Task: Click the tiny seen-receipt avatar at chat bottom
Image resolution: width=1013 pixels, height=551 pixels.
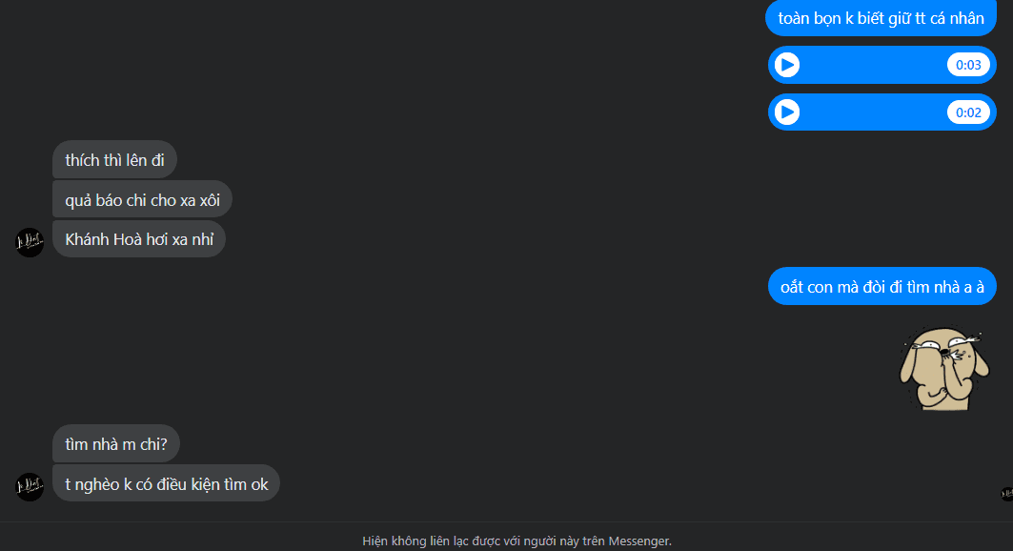Action: pyautogui.click(x=1006, y=494)
